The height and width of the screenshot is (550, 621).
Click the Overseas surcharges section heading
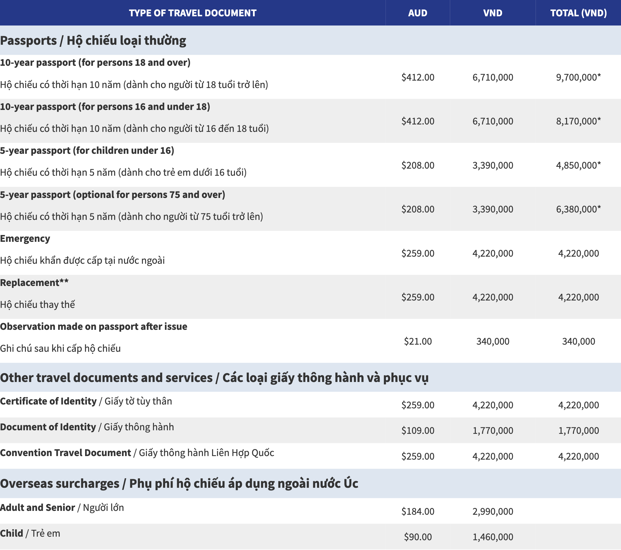[x=179, y=484]
